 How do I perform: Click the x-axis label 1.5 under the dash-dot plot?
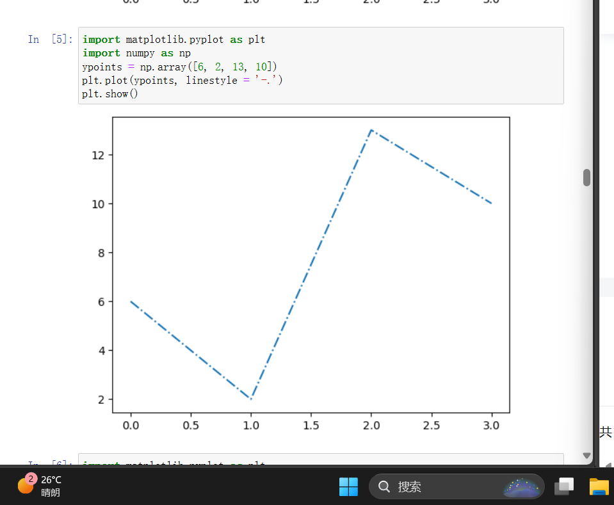(311, 425)
